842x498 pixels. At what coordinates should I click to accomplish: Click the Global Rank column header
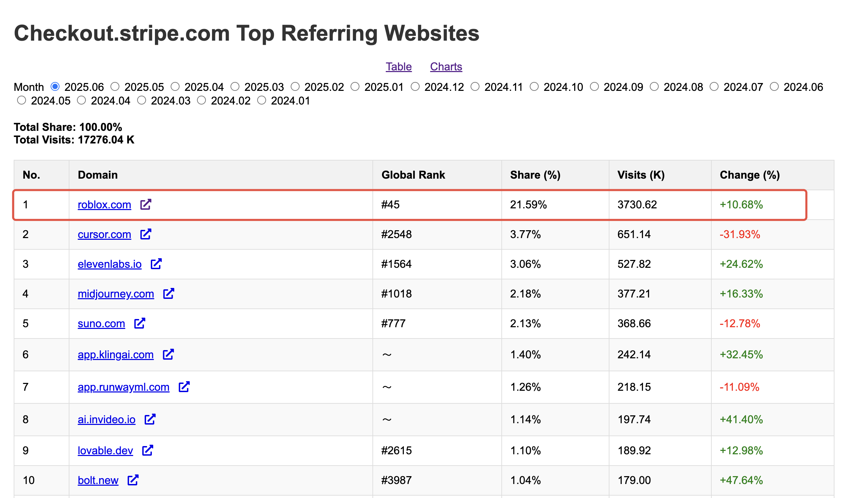coord(413,175)
